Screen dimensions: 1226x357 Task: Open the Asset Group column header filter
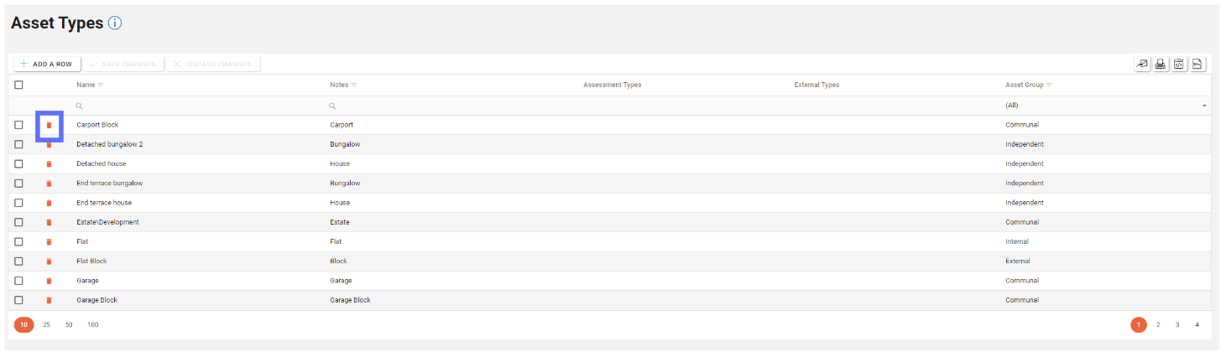[x=1049, y=85]
